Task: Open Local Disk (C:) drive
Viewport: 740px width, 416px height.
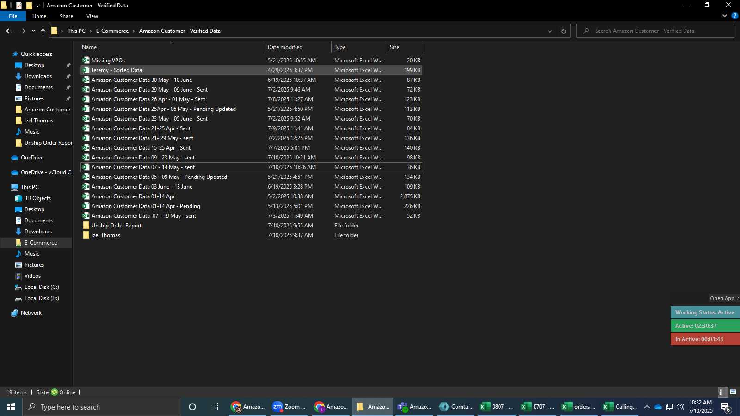Action: click(42, 287)
